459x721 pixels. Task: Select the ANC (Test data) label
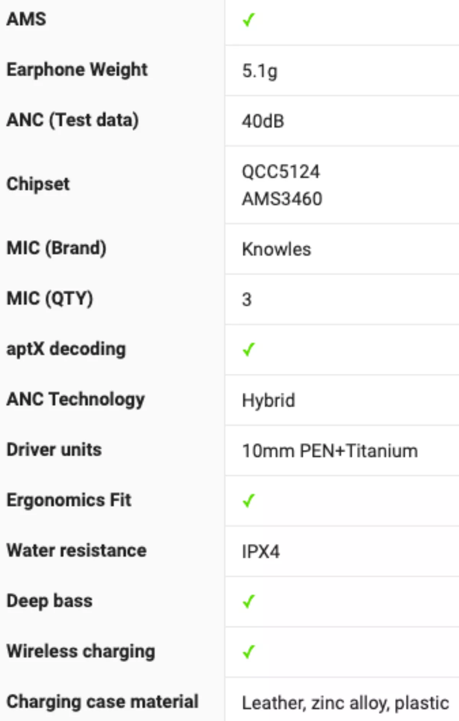pos(73,120)
